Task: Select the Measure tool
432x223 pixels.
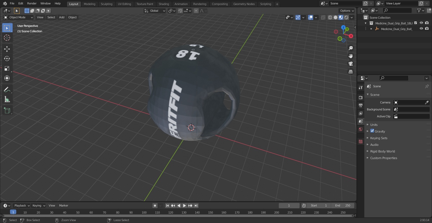Action: click(7, 100)
